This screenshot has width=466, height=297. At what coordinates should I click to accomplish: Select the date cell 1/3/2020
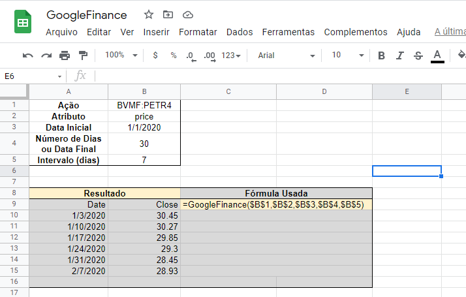(x=69, y=215)
